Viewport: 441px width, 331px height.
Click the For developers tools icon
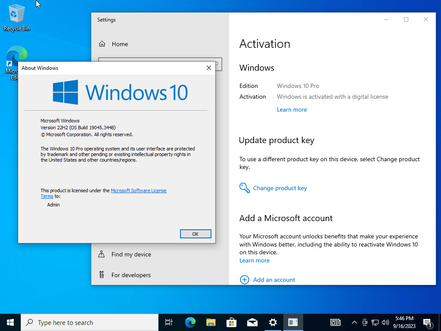pos(102,275)
